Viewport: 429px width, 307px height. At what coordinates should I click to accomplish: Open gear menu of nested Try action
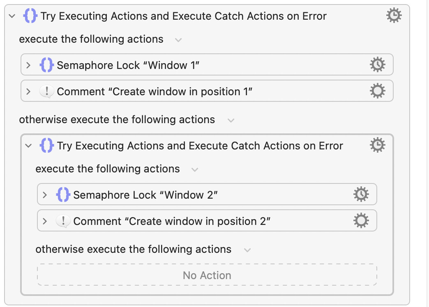378,145
